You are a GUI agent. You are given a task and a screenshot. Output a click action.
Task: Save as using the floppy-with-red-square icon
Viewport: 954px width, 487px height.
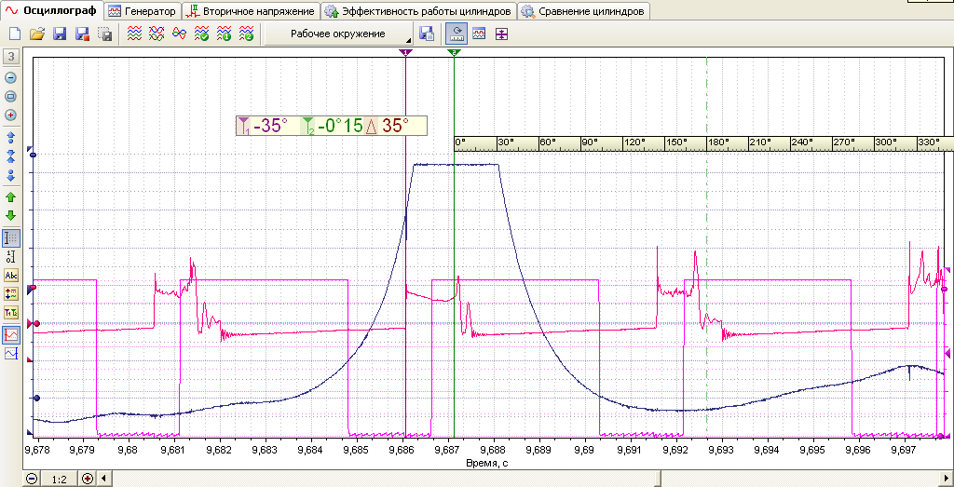tap(82, 34)
